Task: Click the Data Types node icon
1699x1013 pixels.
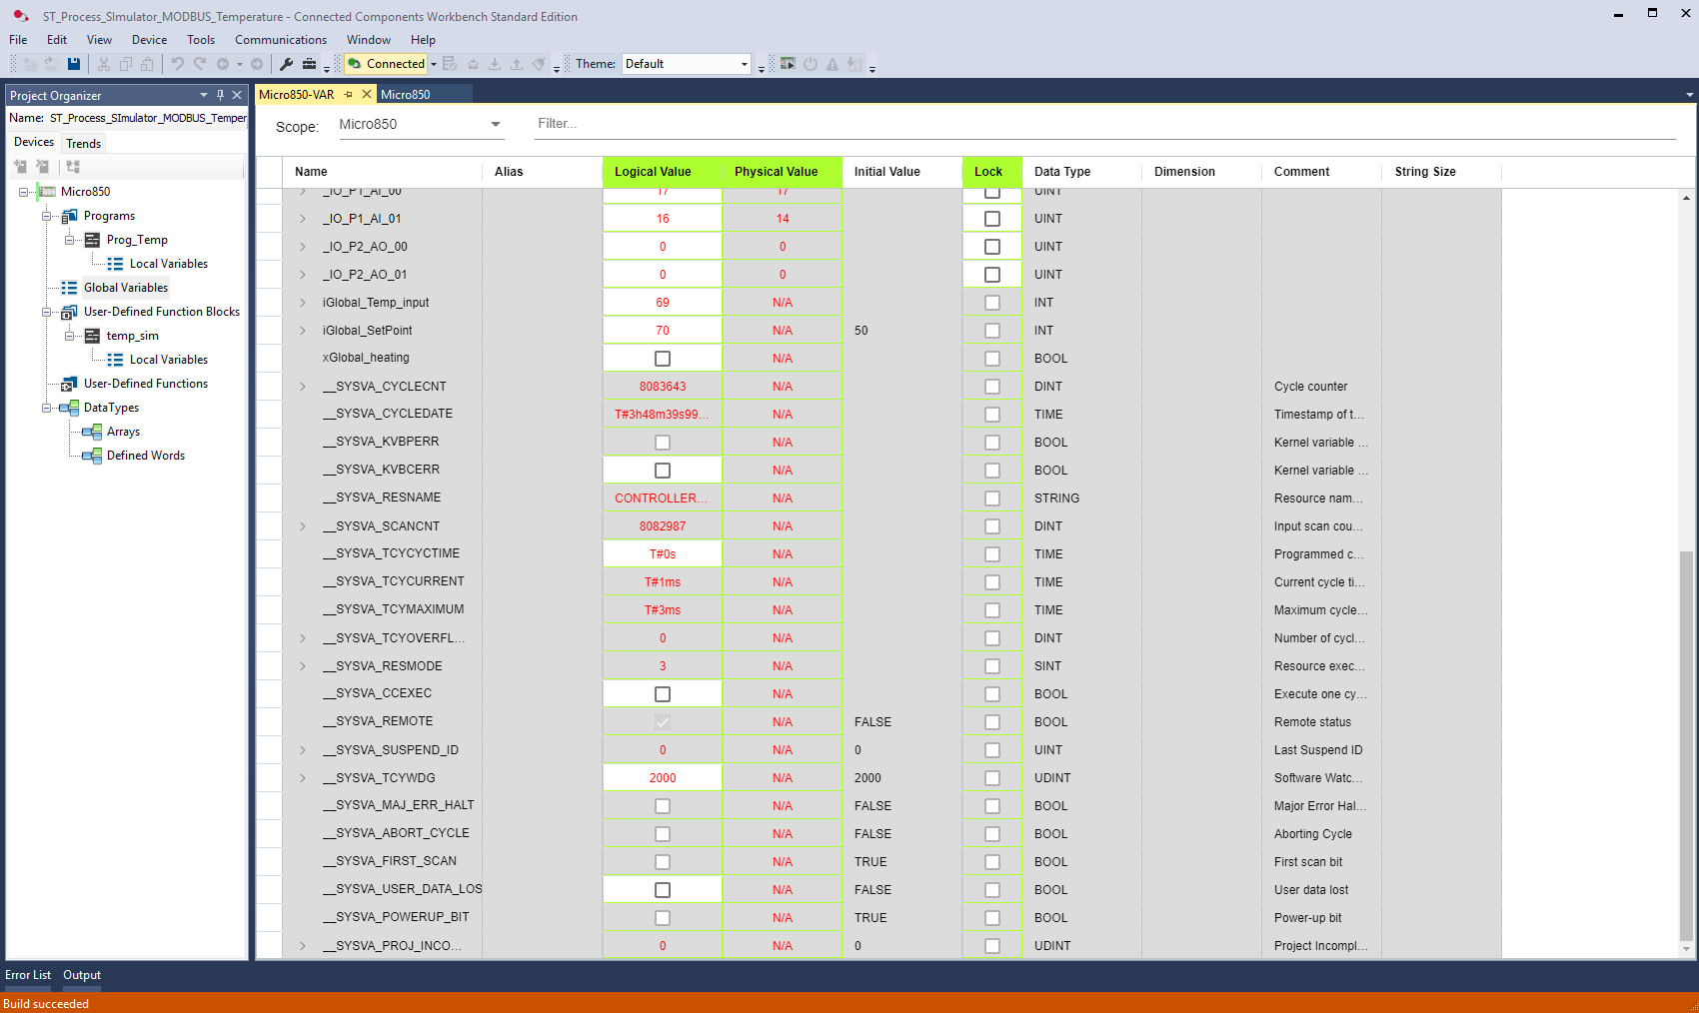Action: [69, 408]
